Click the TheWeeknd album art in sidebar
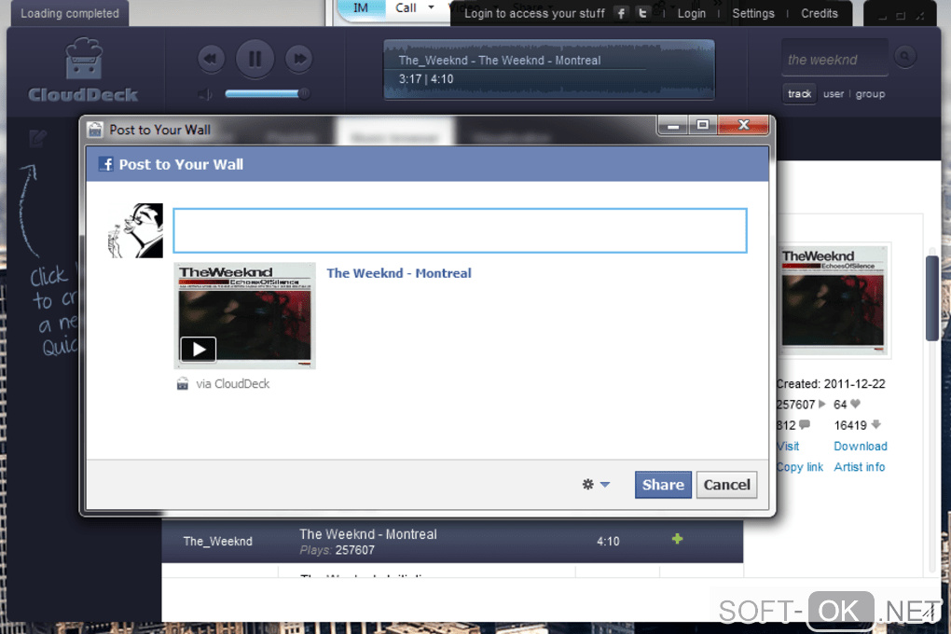Viewport: 951px width, 634px height. [834, 298]
